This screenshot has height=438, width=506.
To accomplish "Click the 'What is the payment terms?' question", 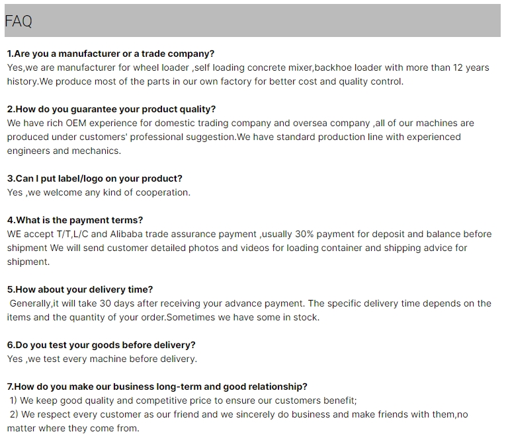I will coord(75,220).
